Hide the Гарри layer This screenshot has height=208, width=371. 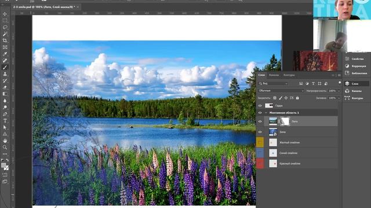coord(260,106)
